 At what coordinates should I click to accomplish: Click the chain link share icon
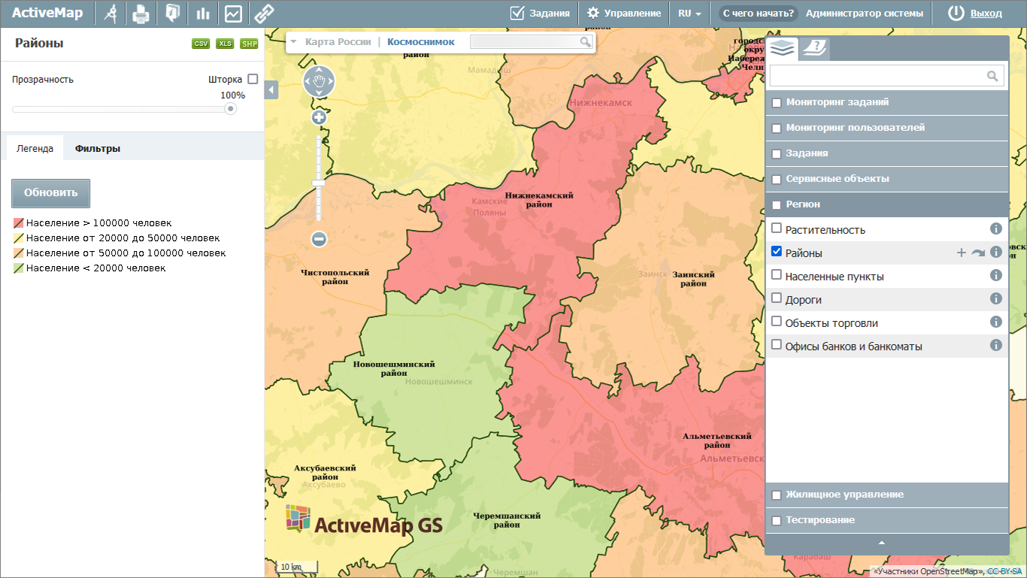point(264,14)
